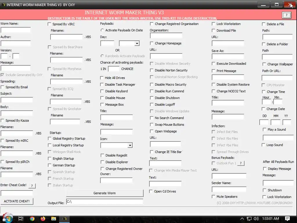Click the help button beside Enter Cheat Code
Viewport: 297px width, 223px height.
32,186
